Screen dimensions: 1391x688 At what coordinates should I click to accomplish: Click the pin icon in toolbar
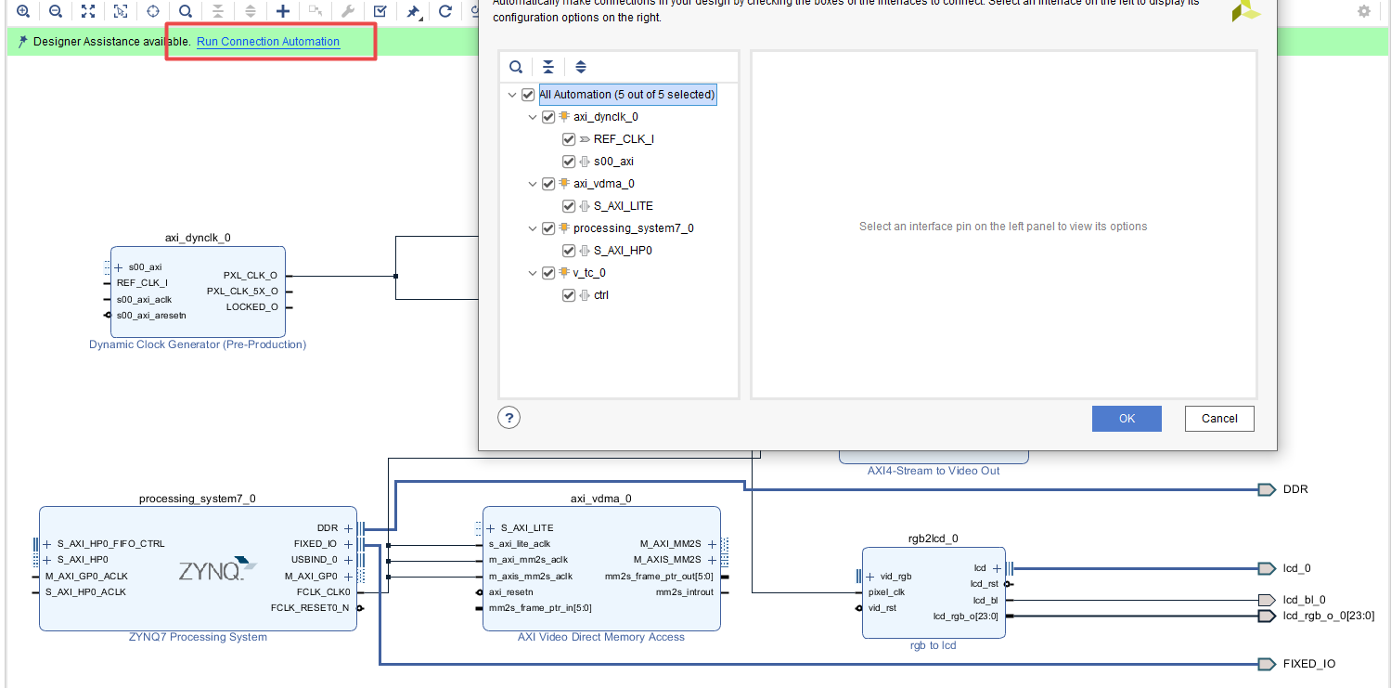pos(413,11)
